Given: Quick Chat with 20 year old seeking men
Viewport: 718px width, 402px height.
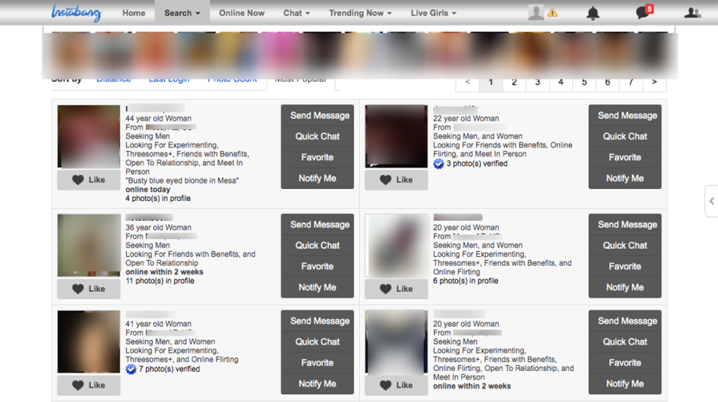Looking at the screenshot, I should (x=625, y=342).
